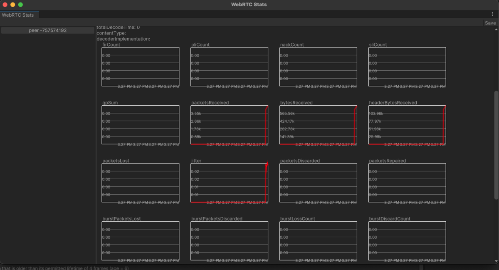499x270 pixels.
Task: Click the qpSum title label
Action: [x=110, y=102]
